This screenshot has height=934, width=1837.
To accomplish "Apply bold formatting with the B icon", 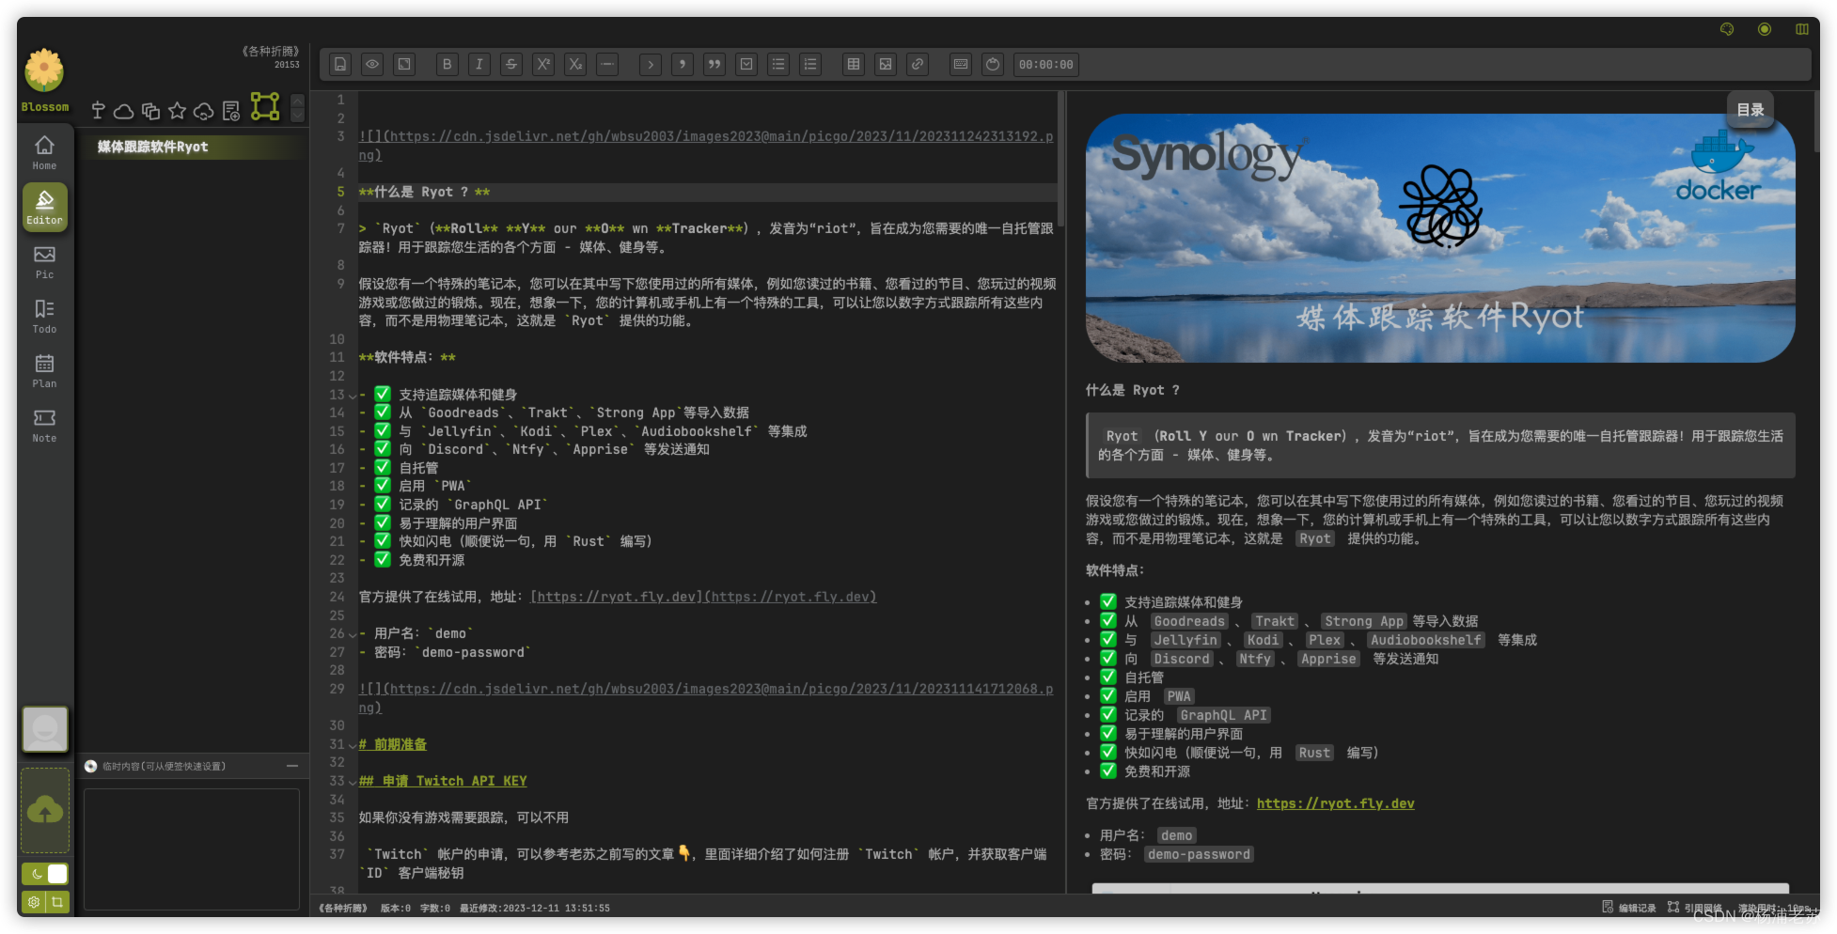I will tap(447, 65).
